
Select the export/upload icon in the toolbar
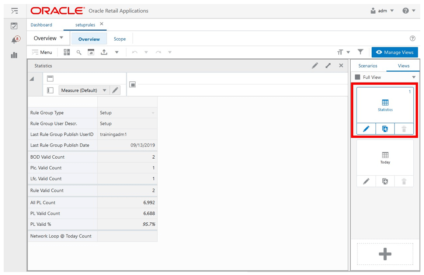pyautogui.click(x=104, y=52)
